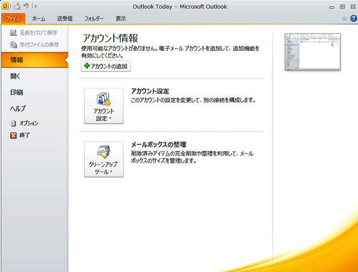
Task: Click the メールボックスの整理 heading text
Action: coord(159,144)
